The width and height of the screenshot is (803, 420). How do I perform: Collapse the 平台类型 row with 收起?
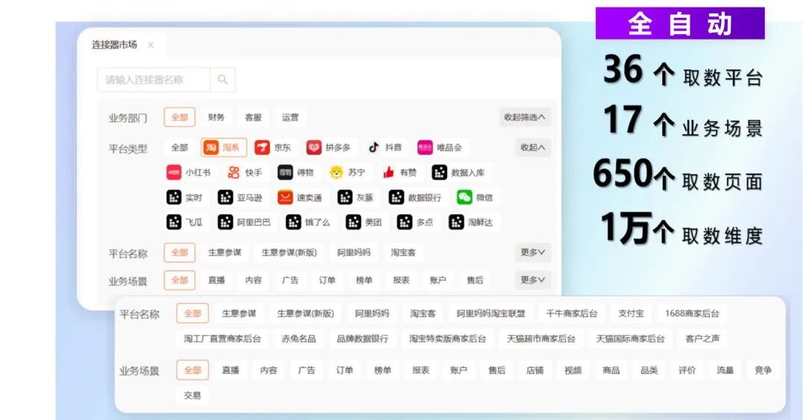coord(533,147)
